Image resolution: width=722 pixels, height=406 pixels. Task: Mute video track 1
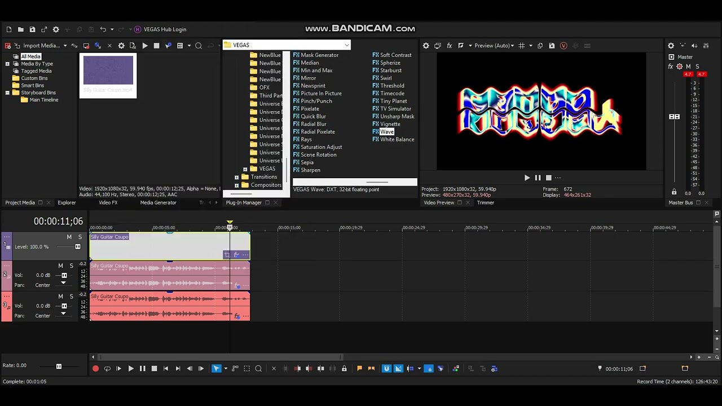pos(69,237)
